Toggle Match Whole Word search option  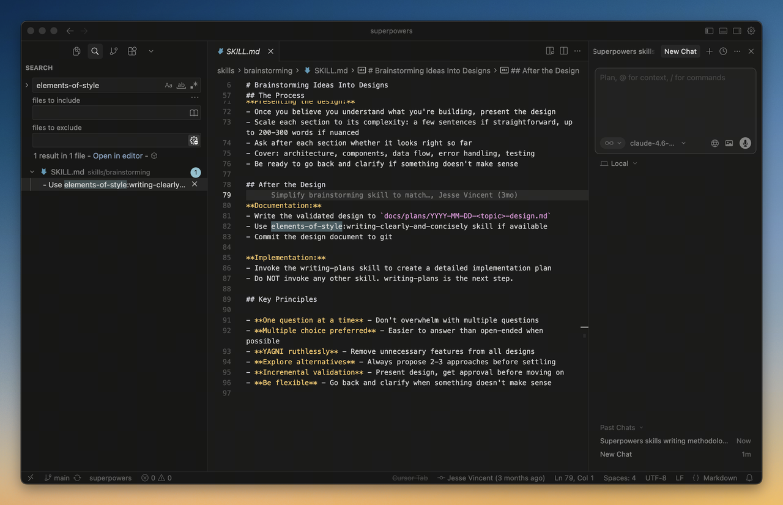pos(181,86)
